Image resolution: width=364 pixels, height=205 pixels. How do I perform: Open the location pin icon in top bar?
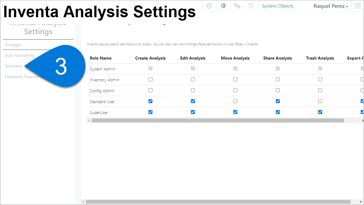click(x=209, y=6)
